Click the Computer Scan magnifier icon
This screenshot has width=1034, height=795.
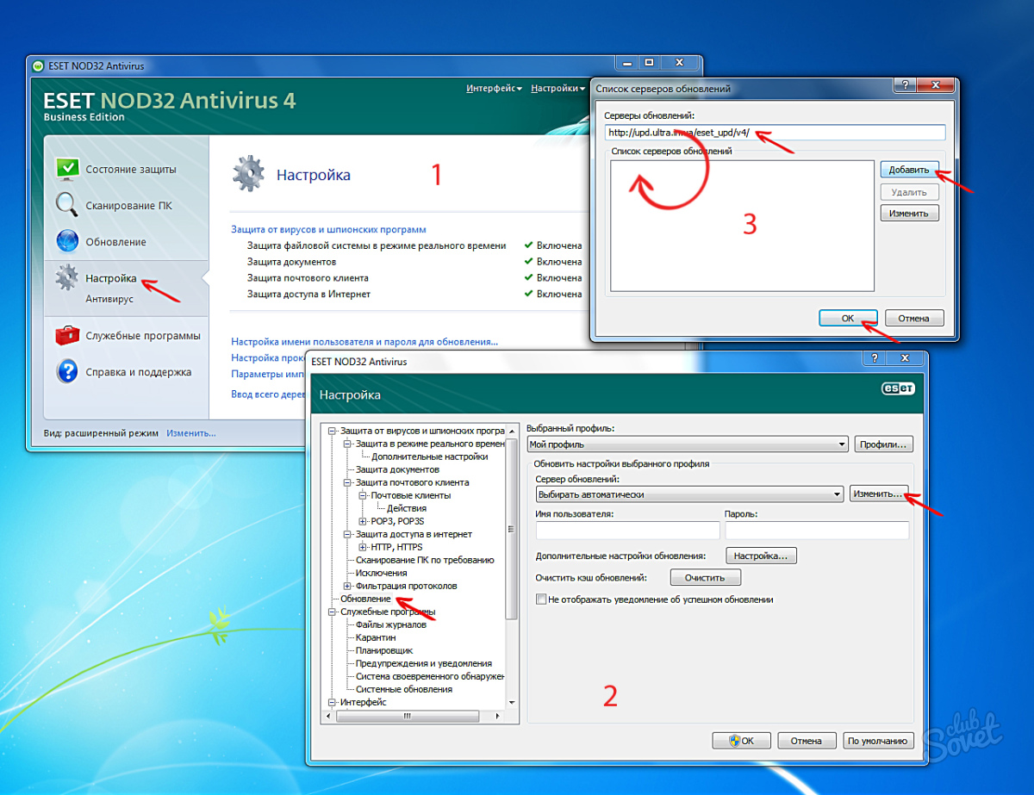(67, 205)
